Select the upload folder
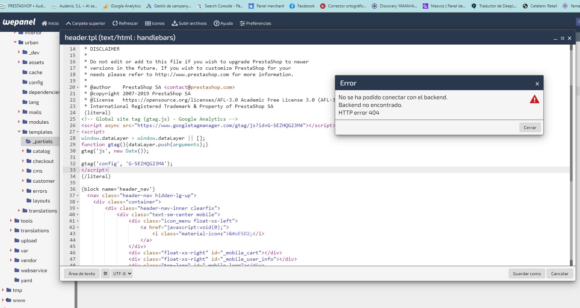Viewport: 580px width, 308px height. (26, 241)
